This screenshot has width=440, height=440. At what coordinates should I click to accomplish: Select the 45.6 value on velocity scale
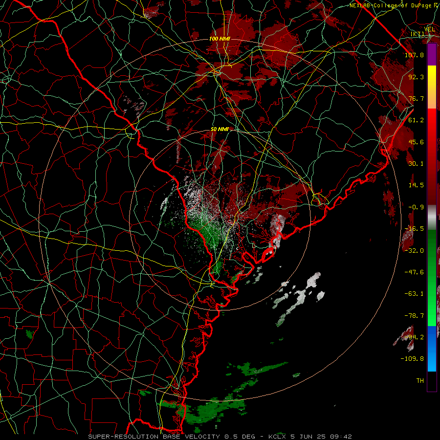tap(416, 142)
